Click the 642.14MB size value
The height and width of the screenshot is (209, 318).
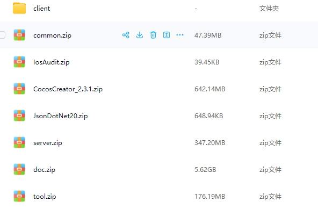point(209,89)
